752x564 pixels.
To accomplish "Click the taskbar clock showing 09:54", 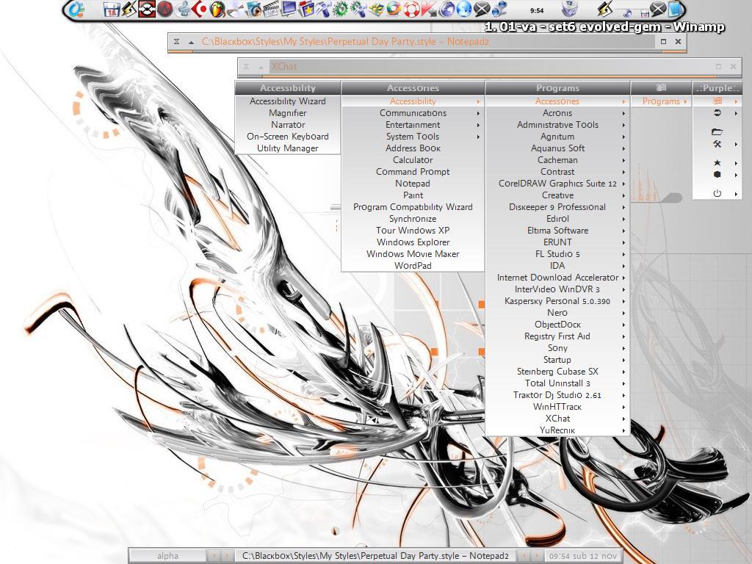I will [x=582, y=556].
